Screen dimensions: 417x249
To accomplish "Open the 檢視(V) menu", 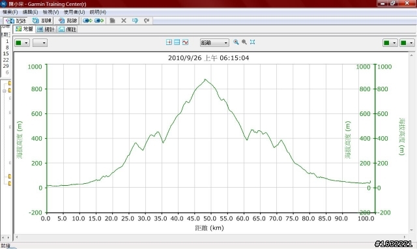I will pos(51,12).
